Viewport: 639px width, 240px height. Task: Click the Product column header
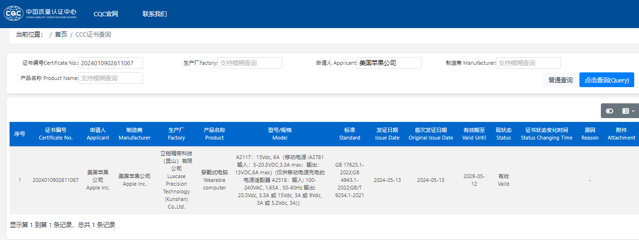pyautogui.click(x=215, y=134)
